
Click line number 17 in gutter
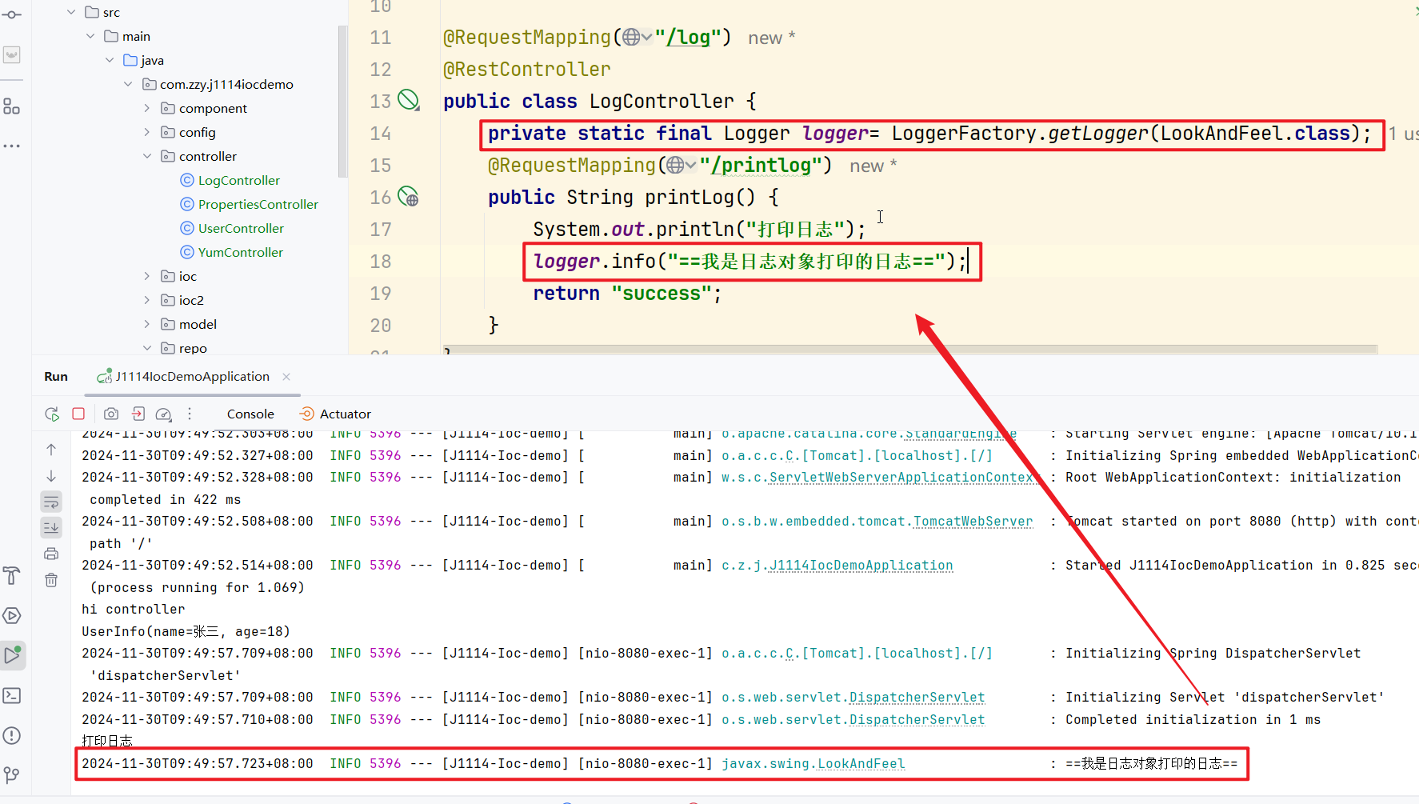(381, 229)
